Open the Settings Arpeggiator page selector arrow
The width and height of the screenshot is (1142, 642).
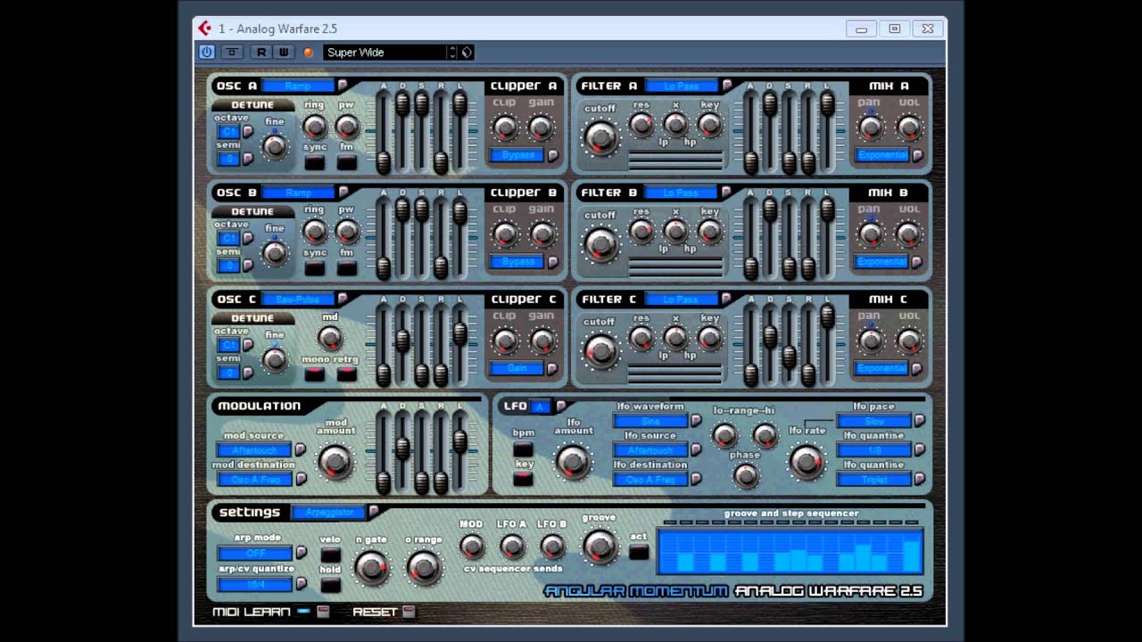tap(374, 512)
